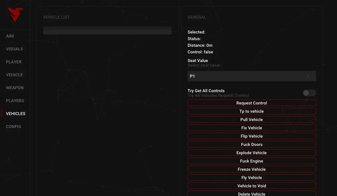Click the 'Control: false' text
The width and height of the screenshot is (337, 196).
200,52
